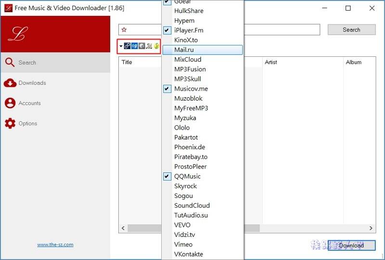This screenshot has width=385, height=260.
Task: Select MP3Fusion from the source list
Action: tap(203, 69)
